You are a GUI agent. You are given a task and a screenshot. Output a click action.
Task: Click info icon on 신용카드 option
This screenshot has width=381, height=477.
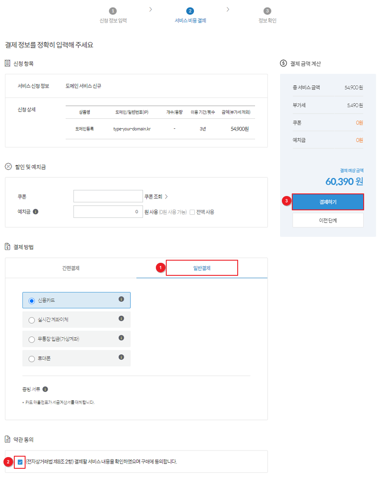[x=121, y=299]
